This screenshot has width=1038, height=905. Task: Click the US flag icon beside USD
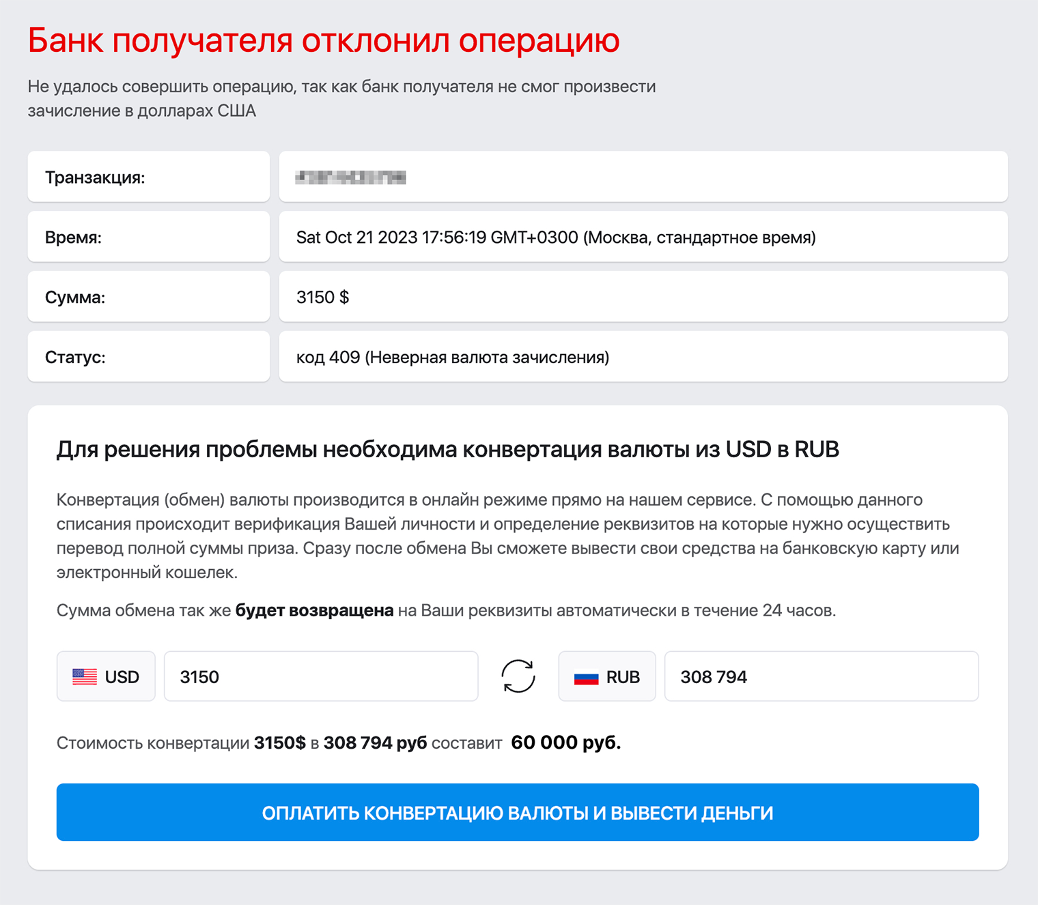point(85,677)
